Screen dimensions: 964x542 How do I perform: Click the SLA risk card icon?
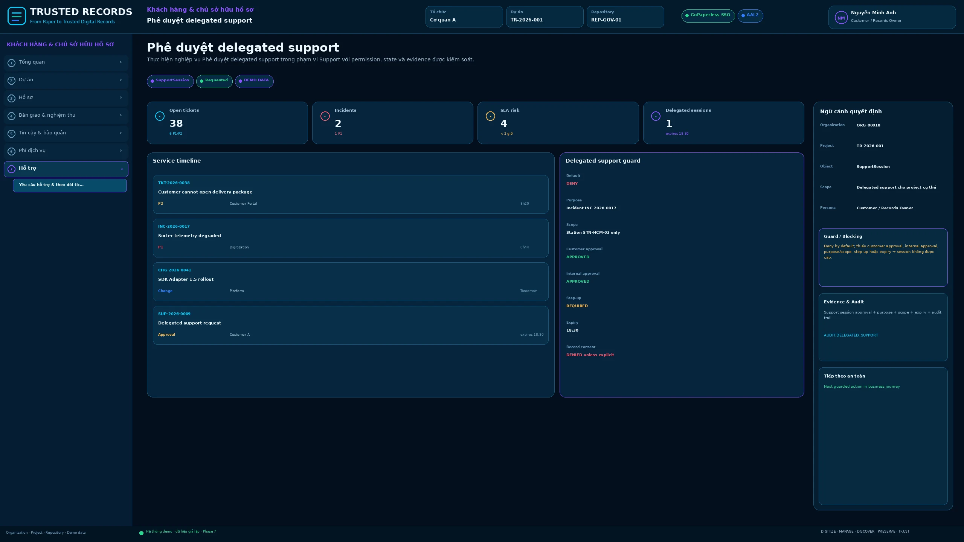pos(490,116)
